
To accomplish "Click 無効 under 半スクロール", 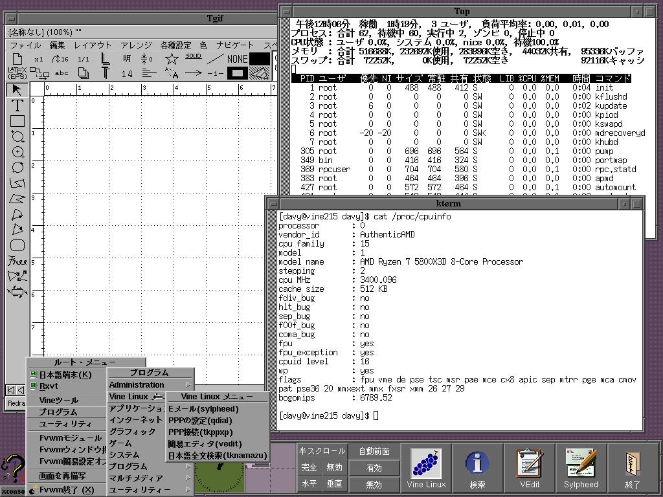I will (334, 467).
